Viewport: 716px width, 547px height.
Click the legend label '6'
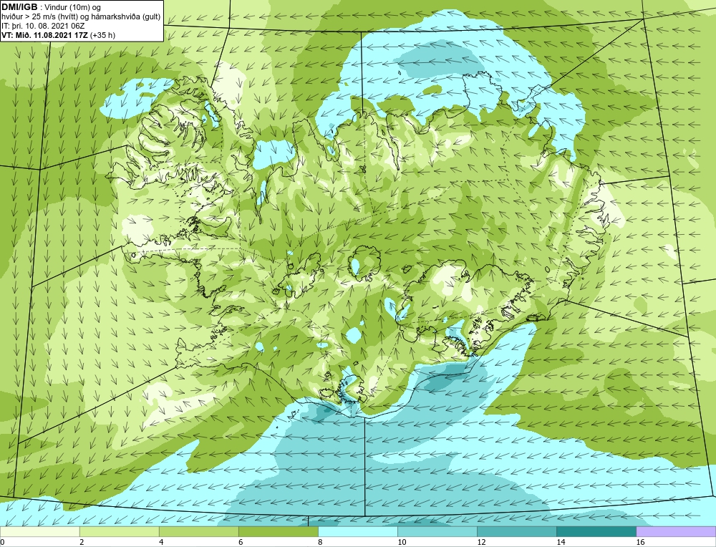(241, 543)
